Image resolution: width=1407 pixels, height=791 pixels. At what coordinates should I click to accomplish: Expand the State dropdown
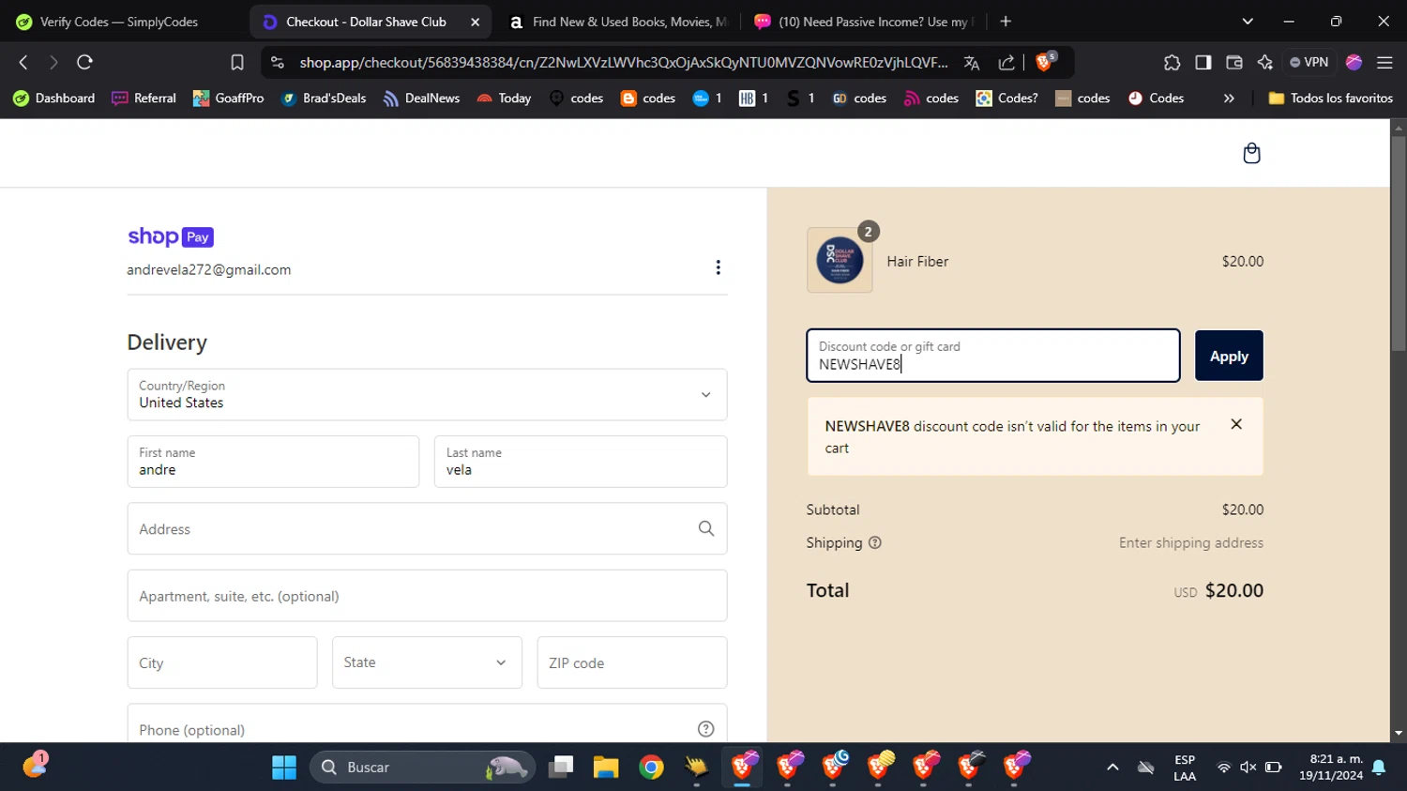[427, 662]
